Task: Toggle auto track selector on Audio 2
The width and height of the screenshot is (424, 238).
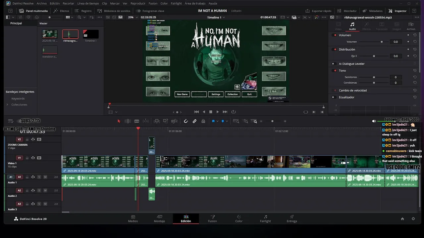Action: point(33,190)
